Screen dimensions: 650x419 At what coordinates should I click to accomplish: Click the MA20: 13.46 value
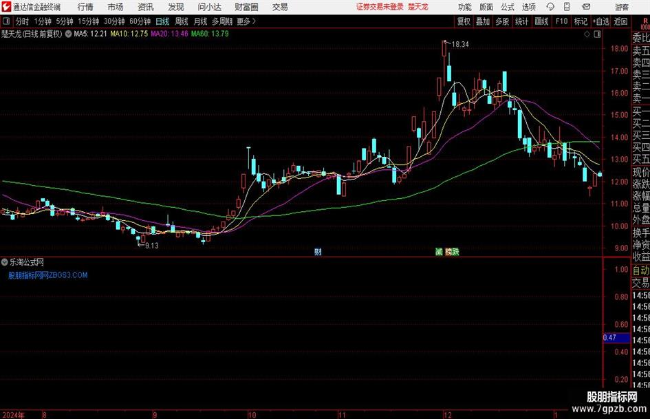pyautogui.click(x=169, y=34)
